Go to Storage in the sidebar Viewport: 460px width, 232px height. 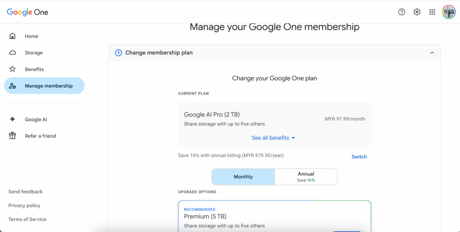coord(34,53)
